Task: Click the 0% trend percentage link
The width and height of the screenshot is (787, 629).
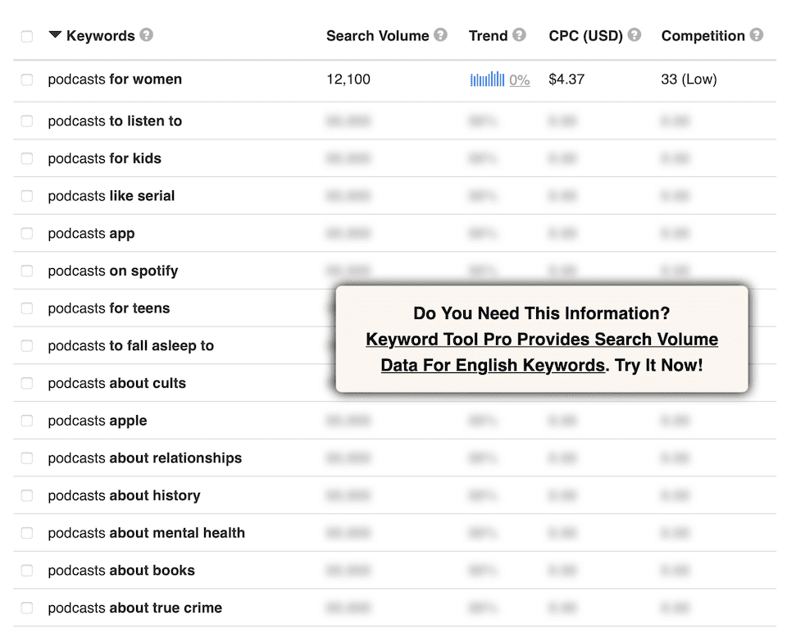Action: coord(520,80)
